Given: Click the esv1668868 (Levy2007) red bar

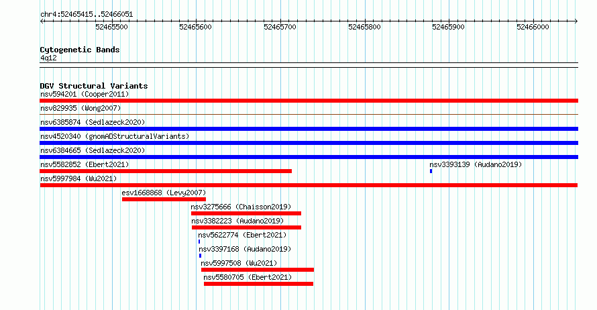Looking at the screenshot, I should pyautogui.click(x=164, y=199).
